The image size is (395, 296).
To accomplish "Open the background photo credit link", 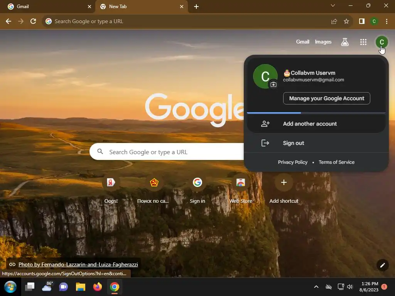I will point(78,264).
